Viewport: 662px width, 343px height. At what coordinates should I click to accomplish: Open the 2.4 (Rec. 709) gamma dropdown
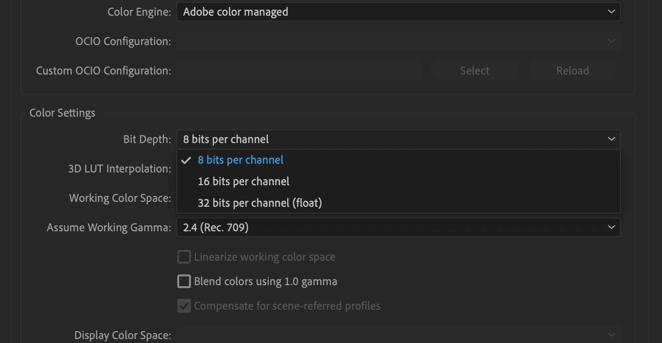398,227
